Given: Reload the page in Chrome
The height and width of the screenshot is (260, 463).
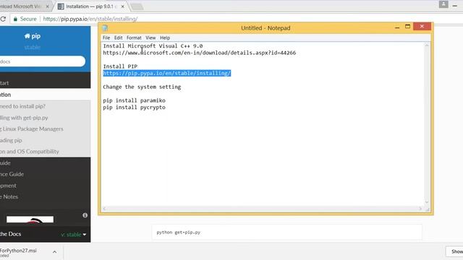Looking at the screenshot, I should pos(3,19).
